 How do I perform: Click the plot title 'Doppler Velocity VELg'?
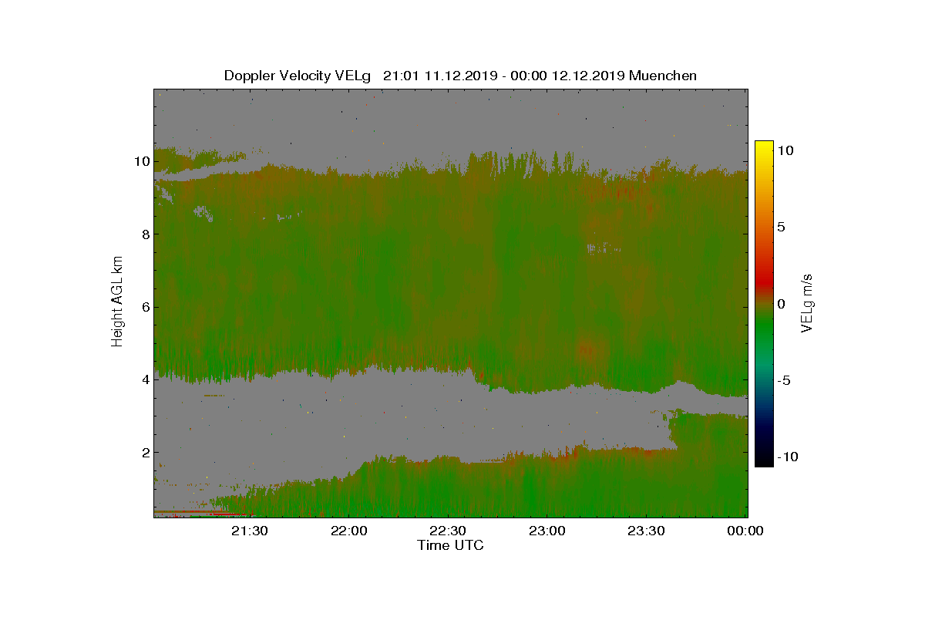(x=297, y=76)
